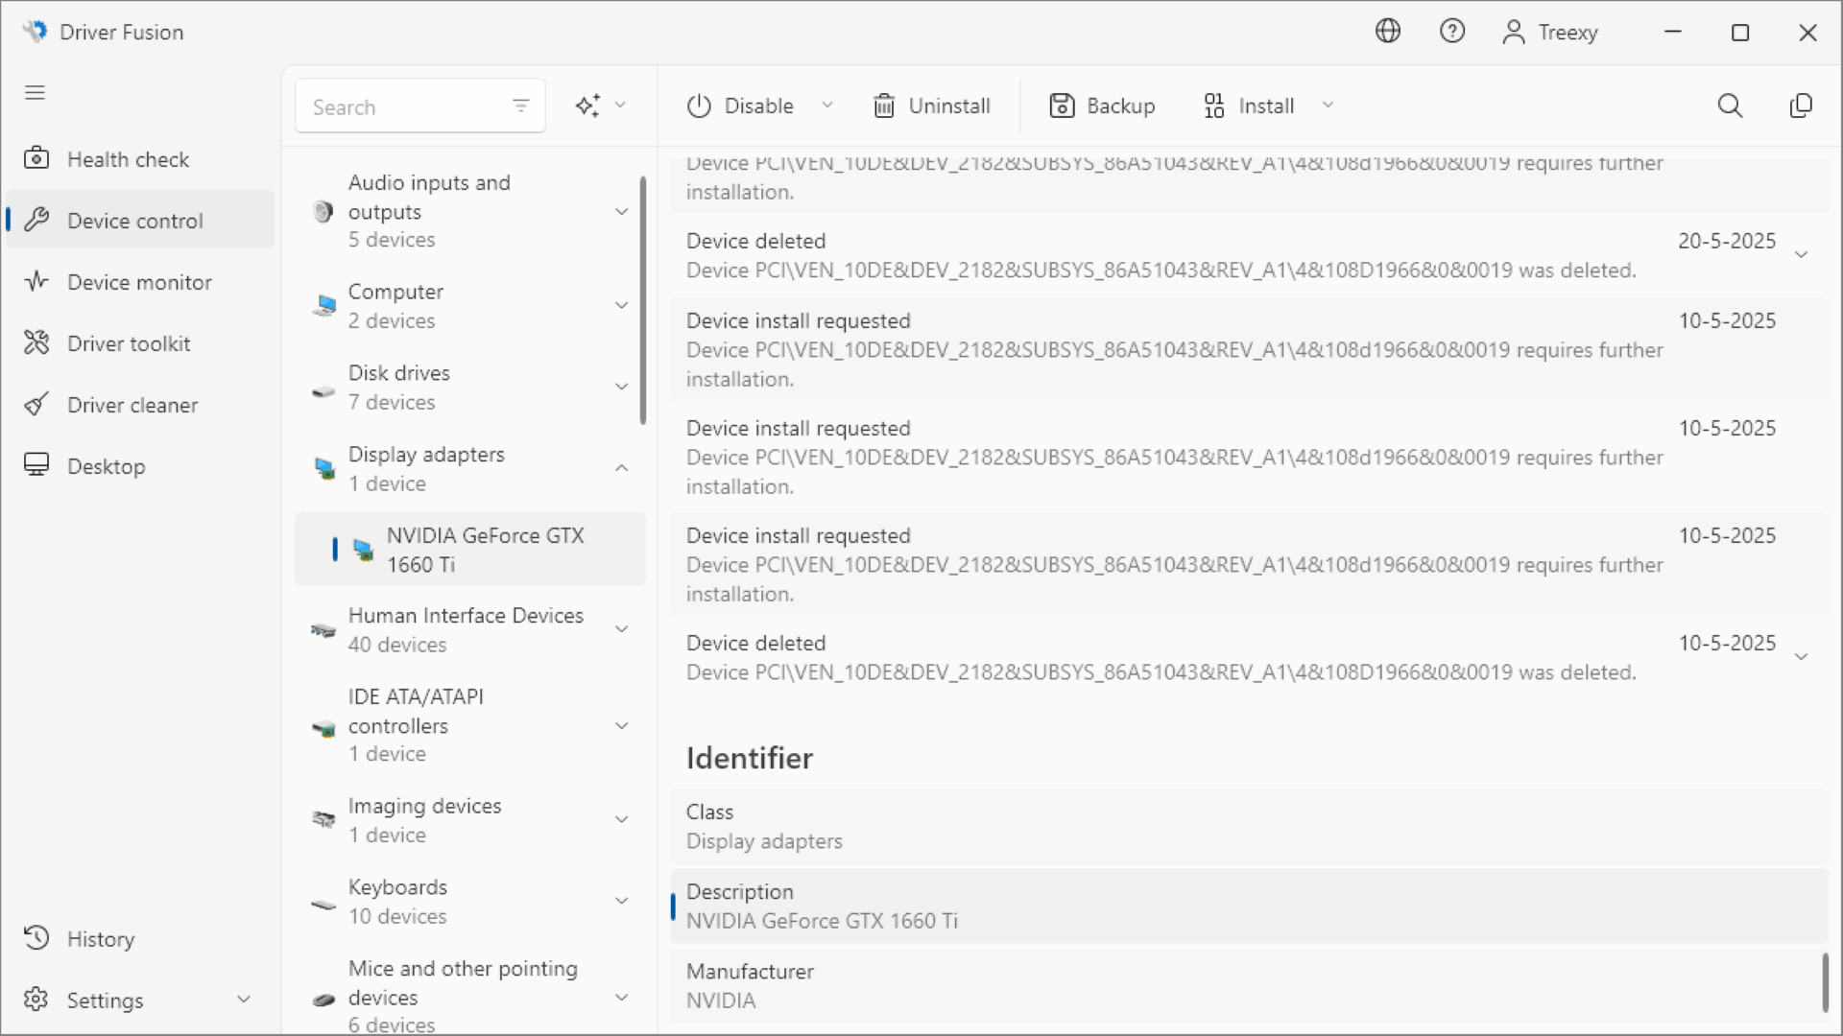
Task: Open Device monitor
Action: (x=139, y=281)
